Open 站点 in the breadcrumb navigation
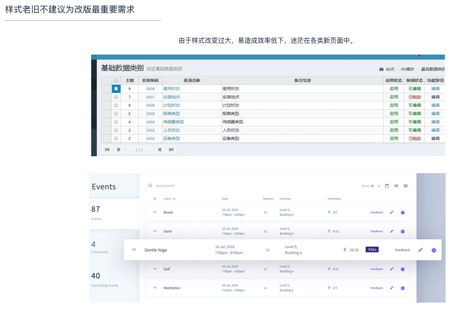452x310 pixels. point(390,68)
